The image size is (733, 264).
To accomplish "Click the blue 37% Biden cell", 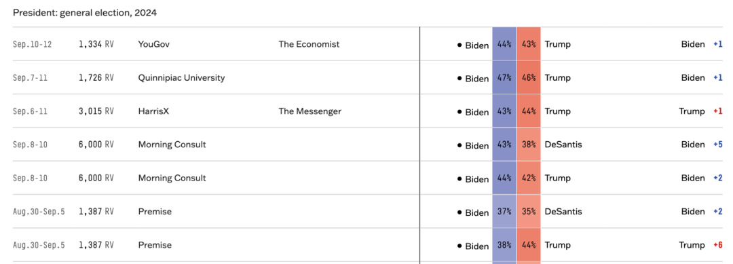I will coord(504,212).
